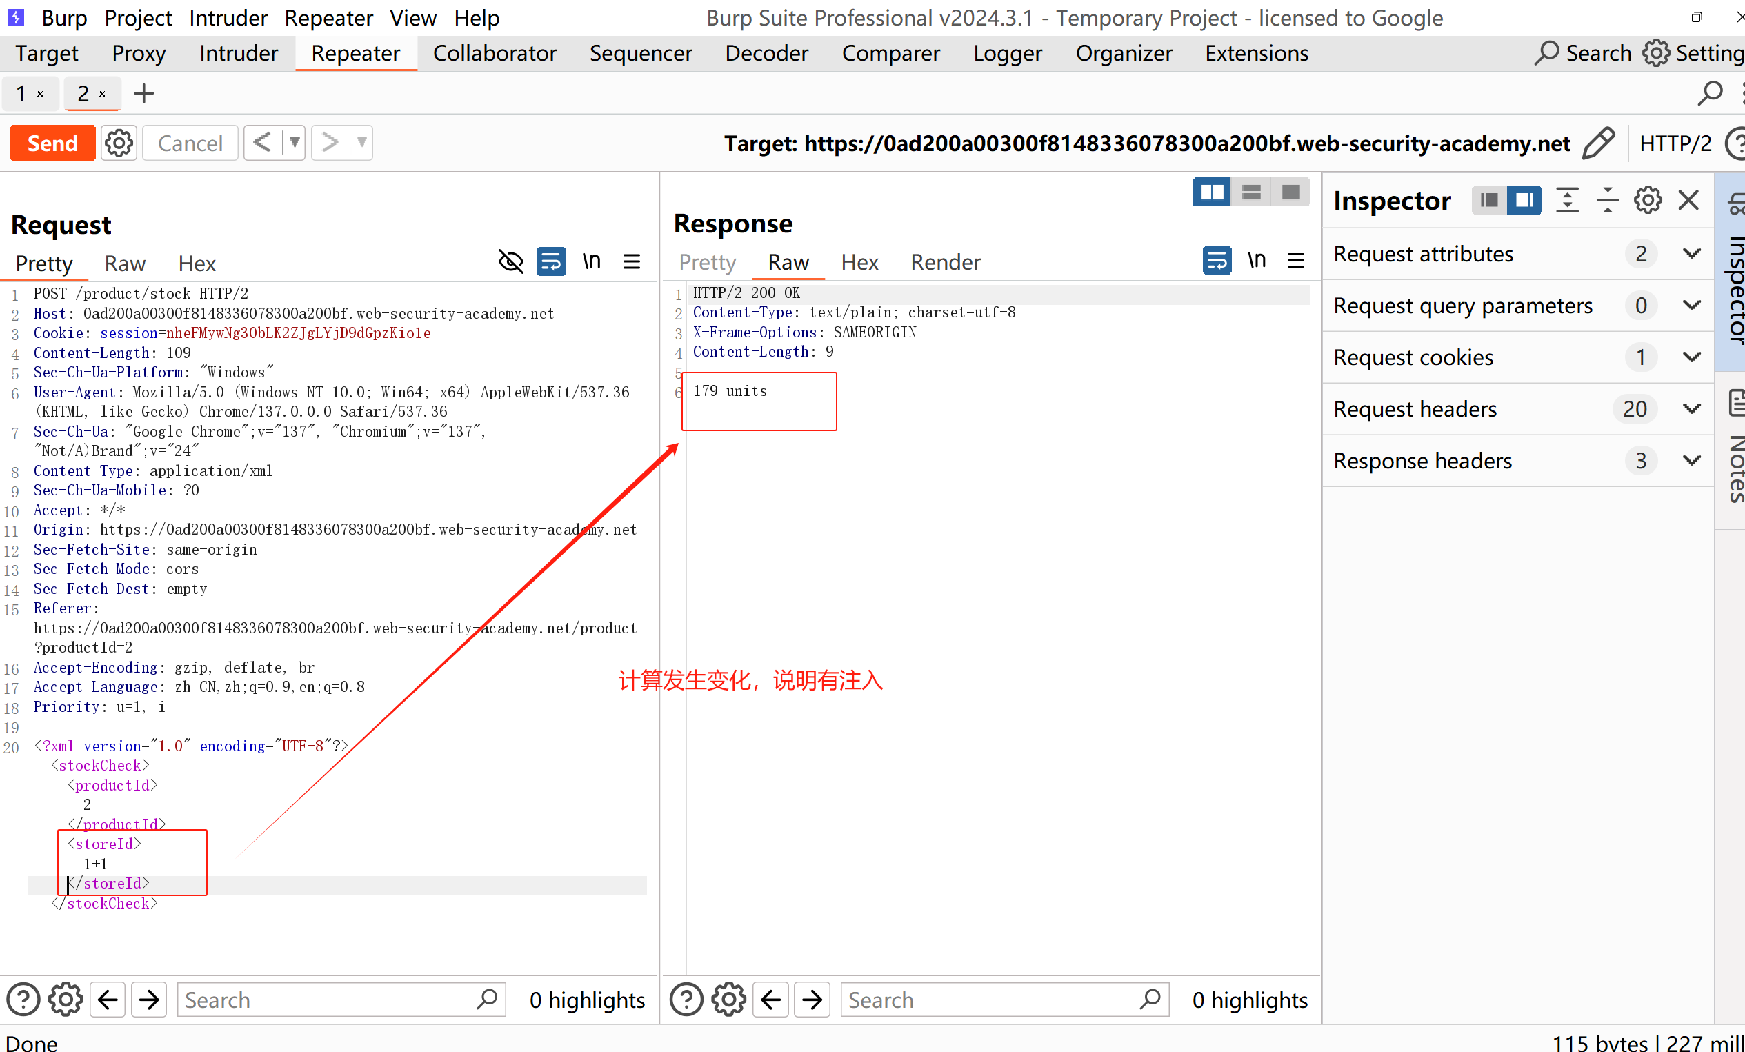Switch to the Decoder tool tab

[x=766, y=53]
